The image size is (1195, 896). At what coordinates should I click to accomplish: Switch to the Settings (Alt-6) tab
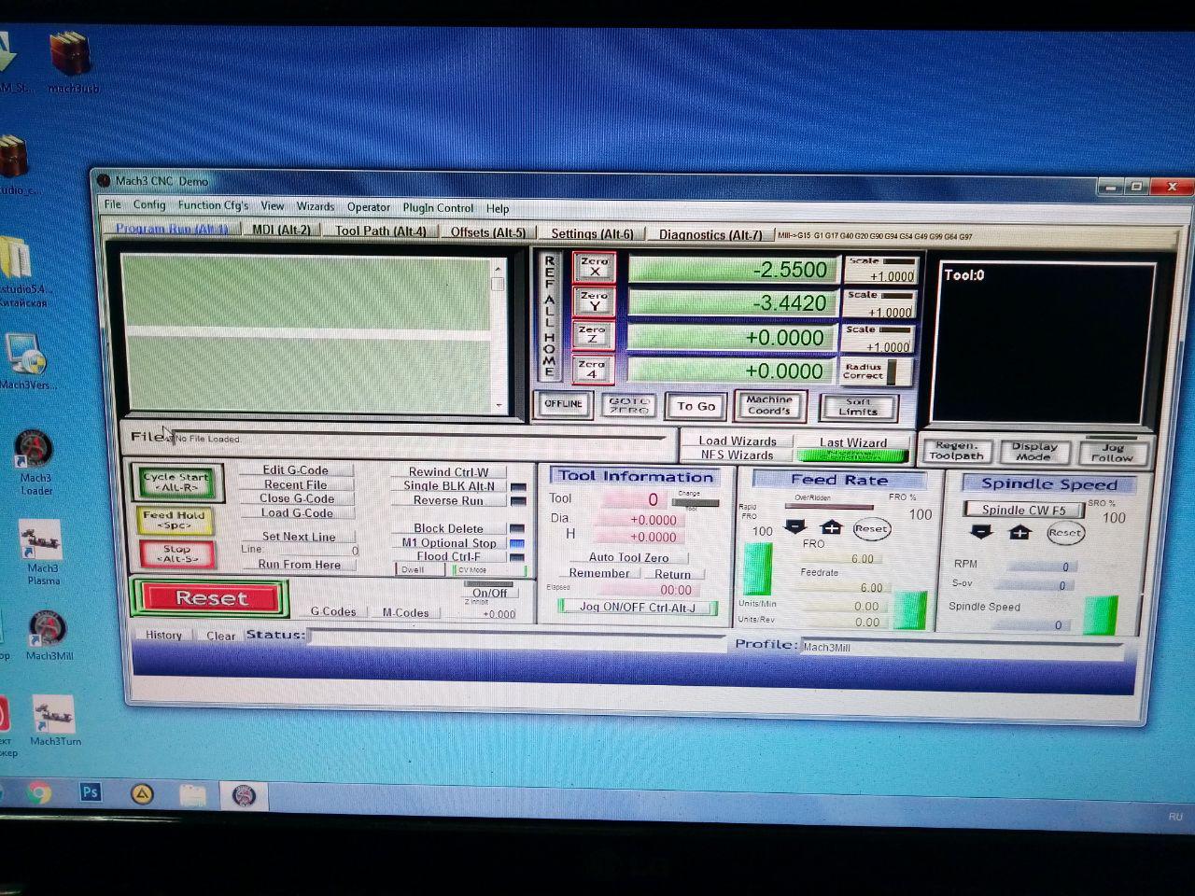pyautogui.click(x=592, y=233)
